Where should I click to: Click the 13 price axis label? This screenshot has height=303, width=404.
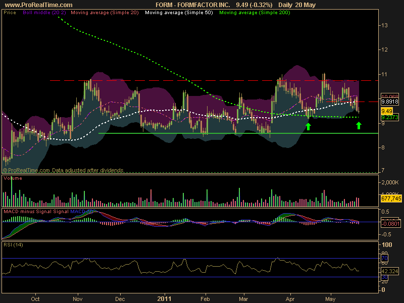(x=384, y=25)
